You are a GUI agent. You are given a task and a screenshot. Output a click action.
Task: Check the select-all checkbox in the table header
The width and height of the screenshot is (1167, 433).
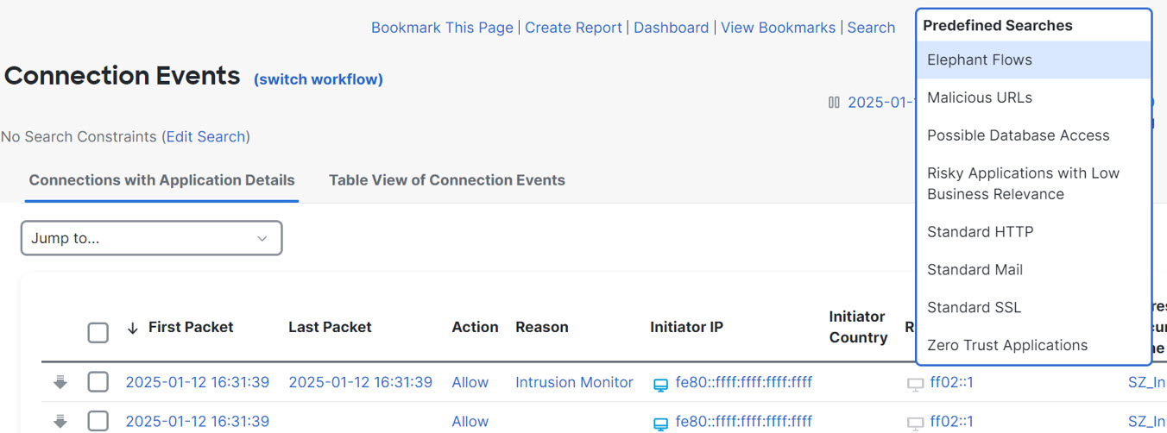point(98,332)
